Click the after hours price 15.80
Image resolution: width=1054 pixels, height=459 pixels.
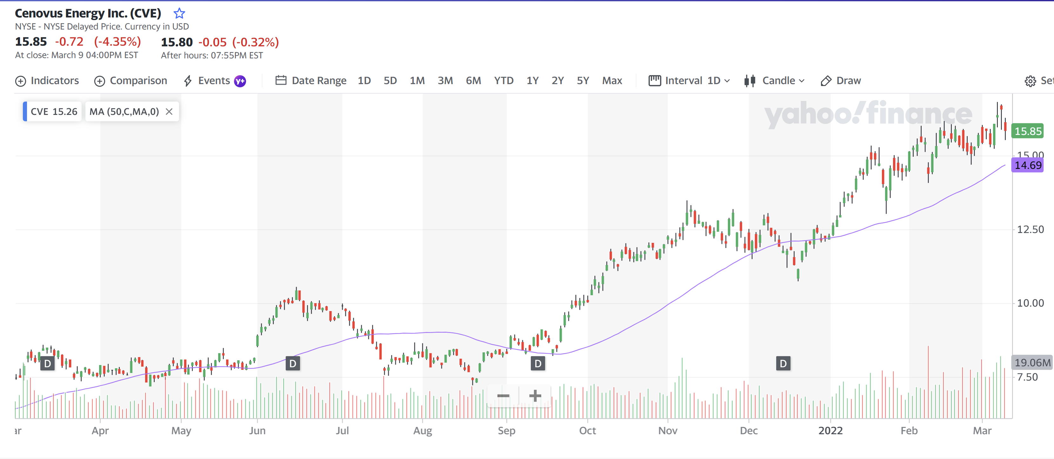176,42
